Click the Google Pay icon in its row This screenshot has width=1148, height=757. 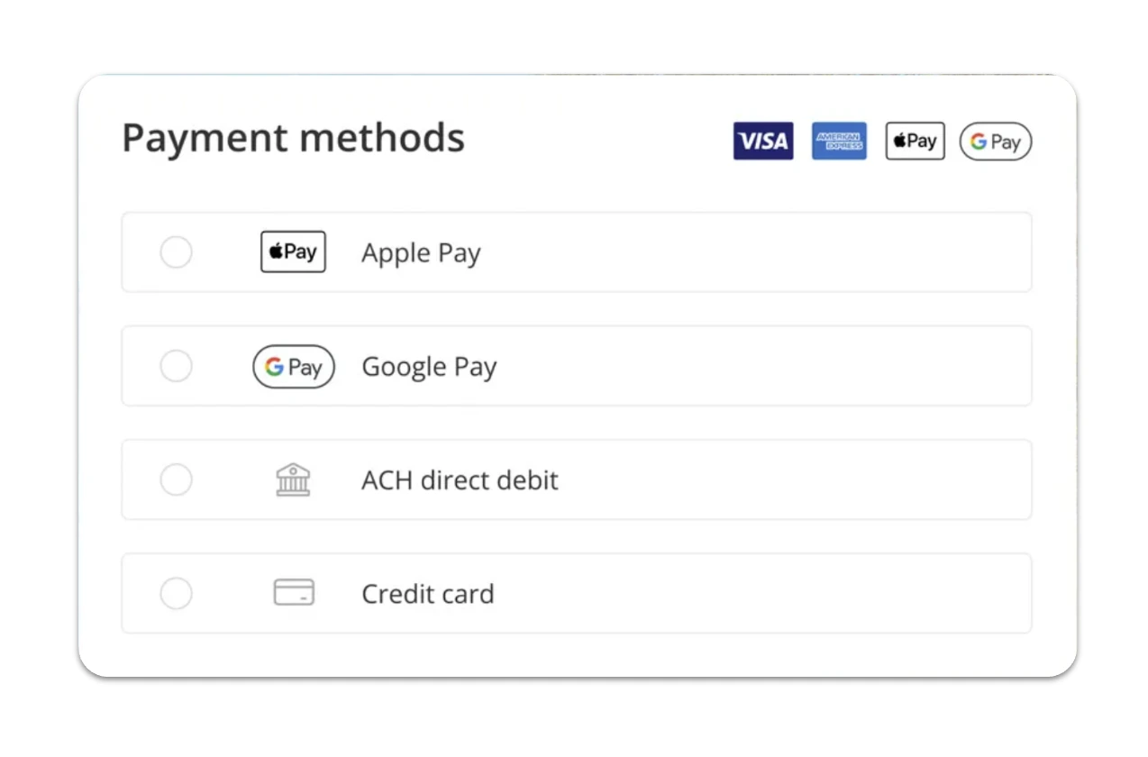[x=294, y=366]
